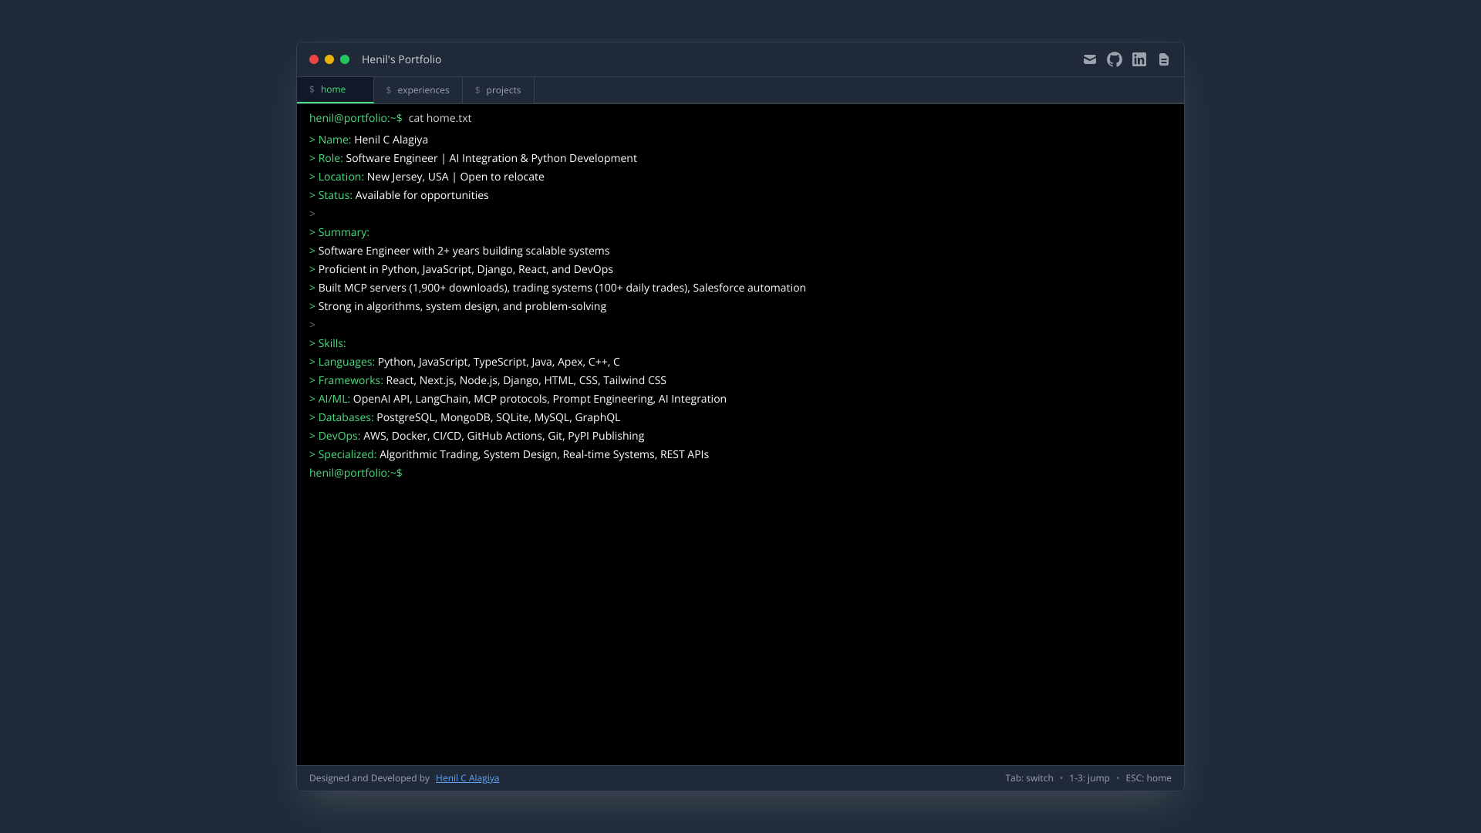Screen dimensions: 1481x833
Task: Click the Status: Available for opportunities line
Action: point(399,195)
